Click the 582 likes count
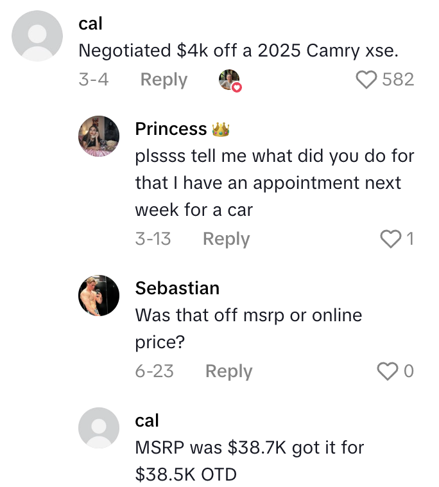 [398, 80]
